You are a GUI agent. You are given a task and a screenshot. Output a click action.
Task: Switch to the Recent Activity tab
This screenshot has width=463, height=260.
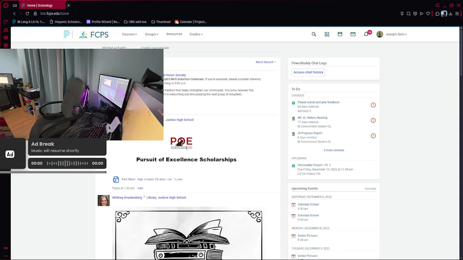coord(114,48)
